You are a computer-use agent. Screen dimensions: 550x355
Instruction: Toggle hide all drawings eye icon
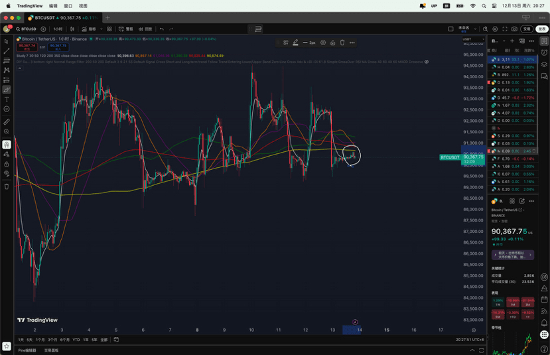7,174
